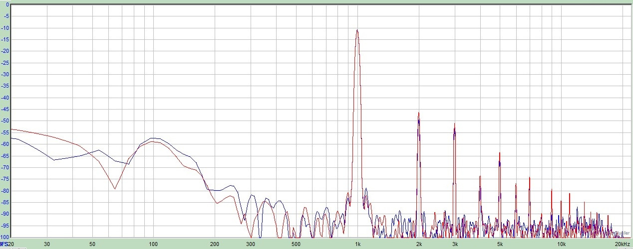Click the 50 frequency axis label
The image size is (633, 249).
[92, 244]
